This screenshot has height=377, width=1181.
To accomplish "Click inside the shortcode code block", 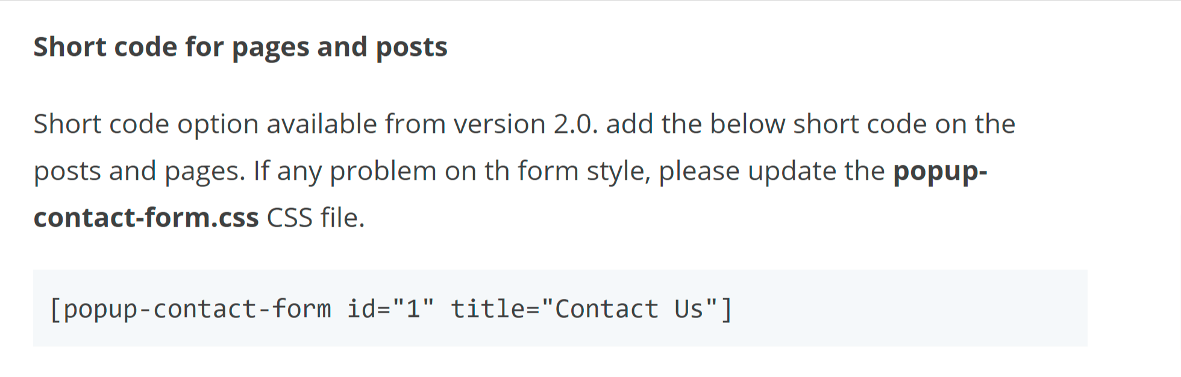I will [560, 308].
